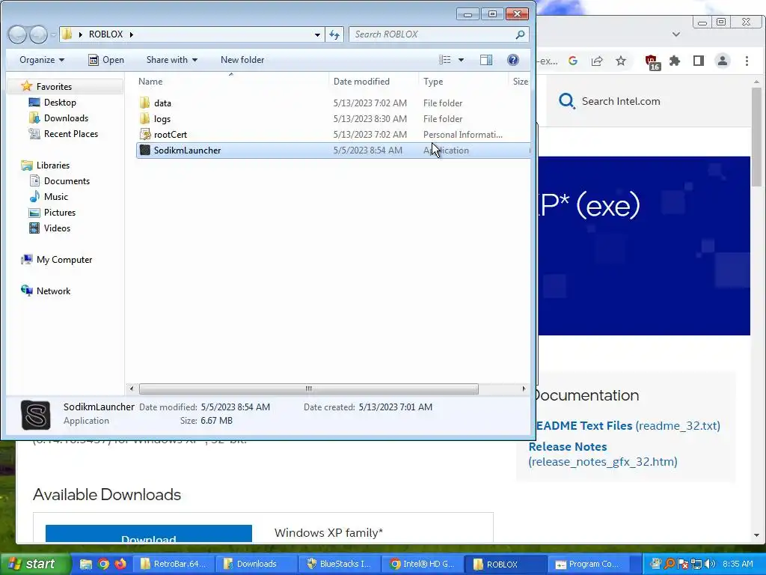Screen dimensions: 766x575
Task: Open the Share with dropdown
Action: [172, 60]
